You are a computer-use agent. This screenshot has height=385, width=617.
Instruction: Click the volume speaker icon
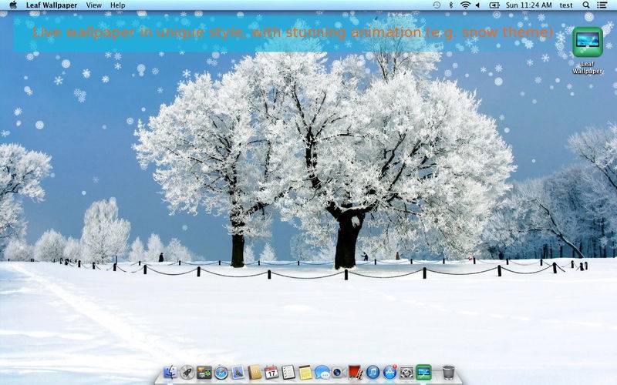pyautogui.click(x=477, y=5)
